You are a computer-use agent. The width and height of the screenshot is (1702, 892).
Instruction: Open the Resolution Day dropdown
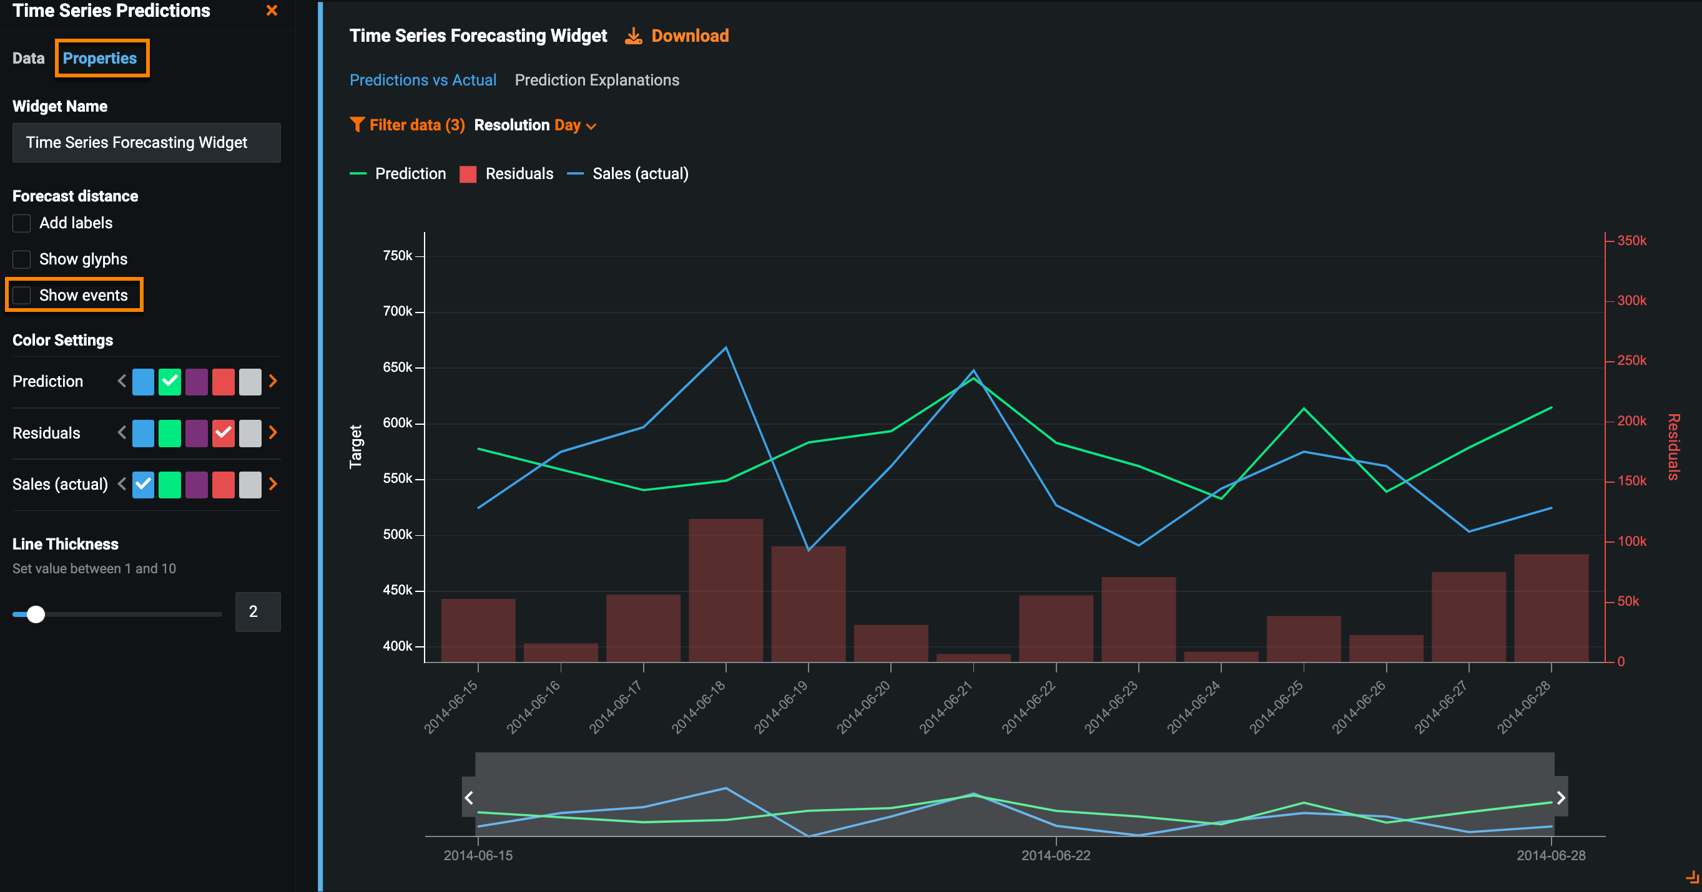pyautogui.click(x=575, y=125)
